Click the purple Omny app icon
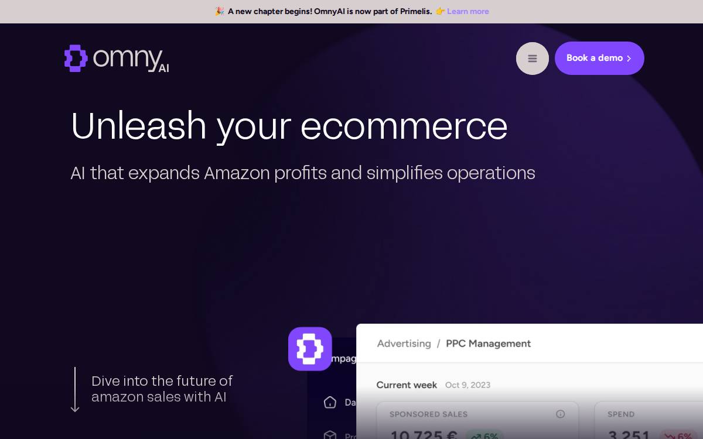 point(310,349)
